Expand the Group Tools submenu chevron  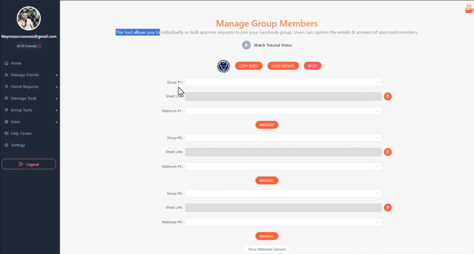pos(56,110)
